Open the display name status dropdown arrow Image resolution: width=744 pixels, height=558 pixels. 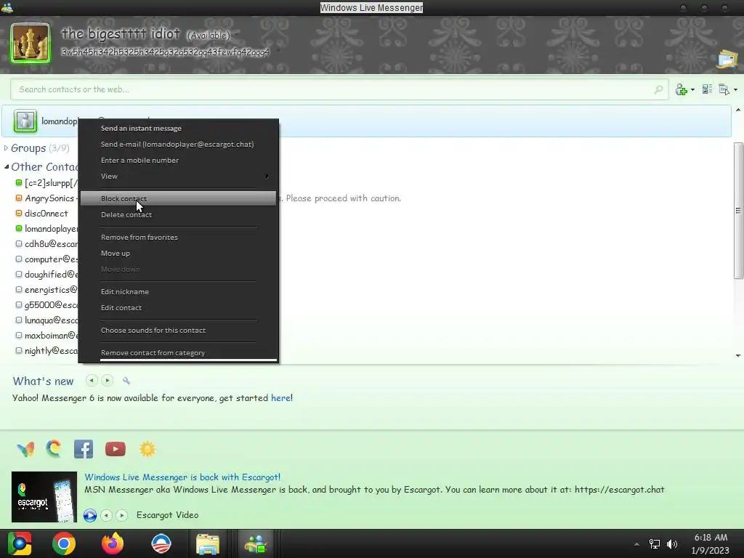click(235, 35)
